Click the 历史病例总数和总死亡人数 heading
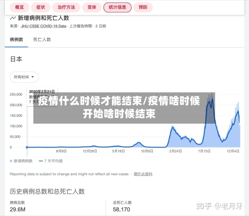This screenshot has width=249, height=216. point(47,192)
